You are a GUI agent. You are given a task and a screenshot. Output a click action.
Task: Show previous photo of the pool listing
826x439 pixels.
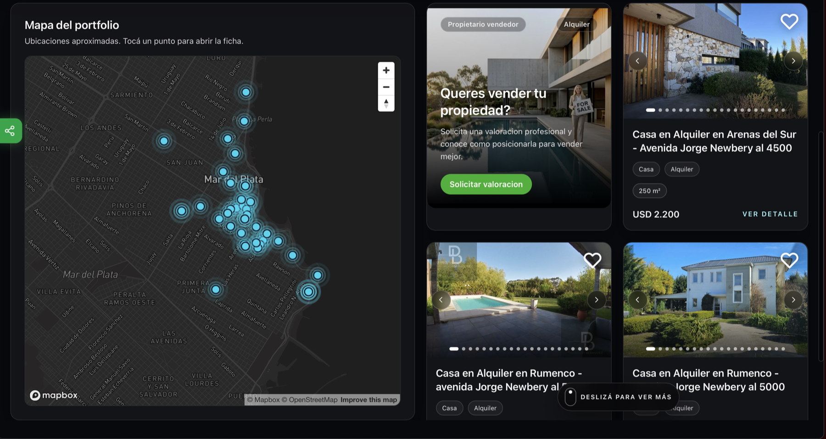[441, 300]
